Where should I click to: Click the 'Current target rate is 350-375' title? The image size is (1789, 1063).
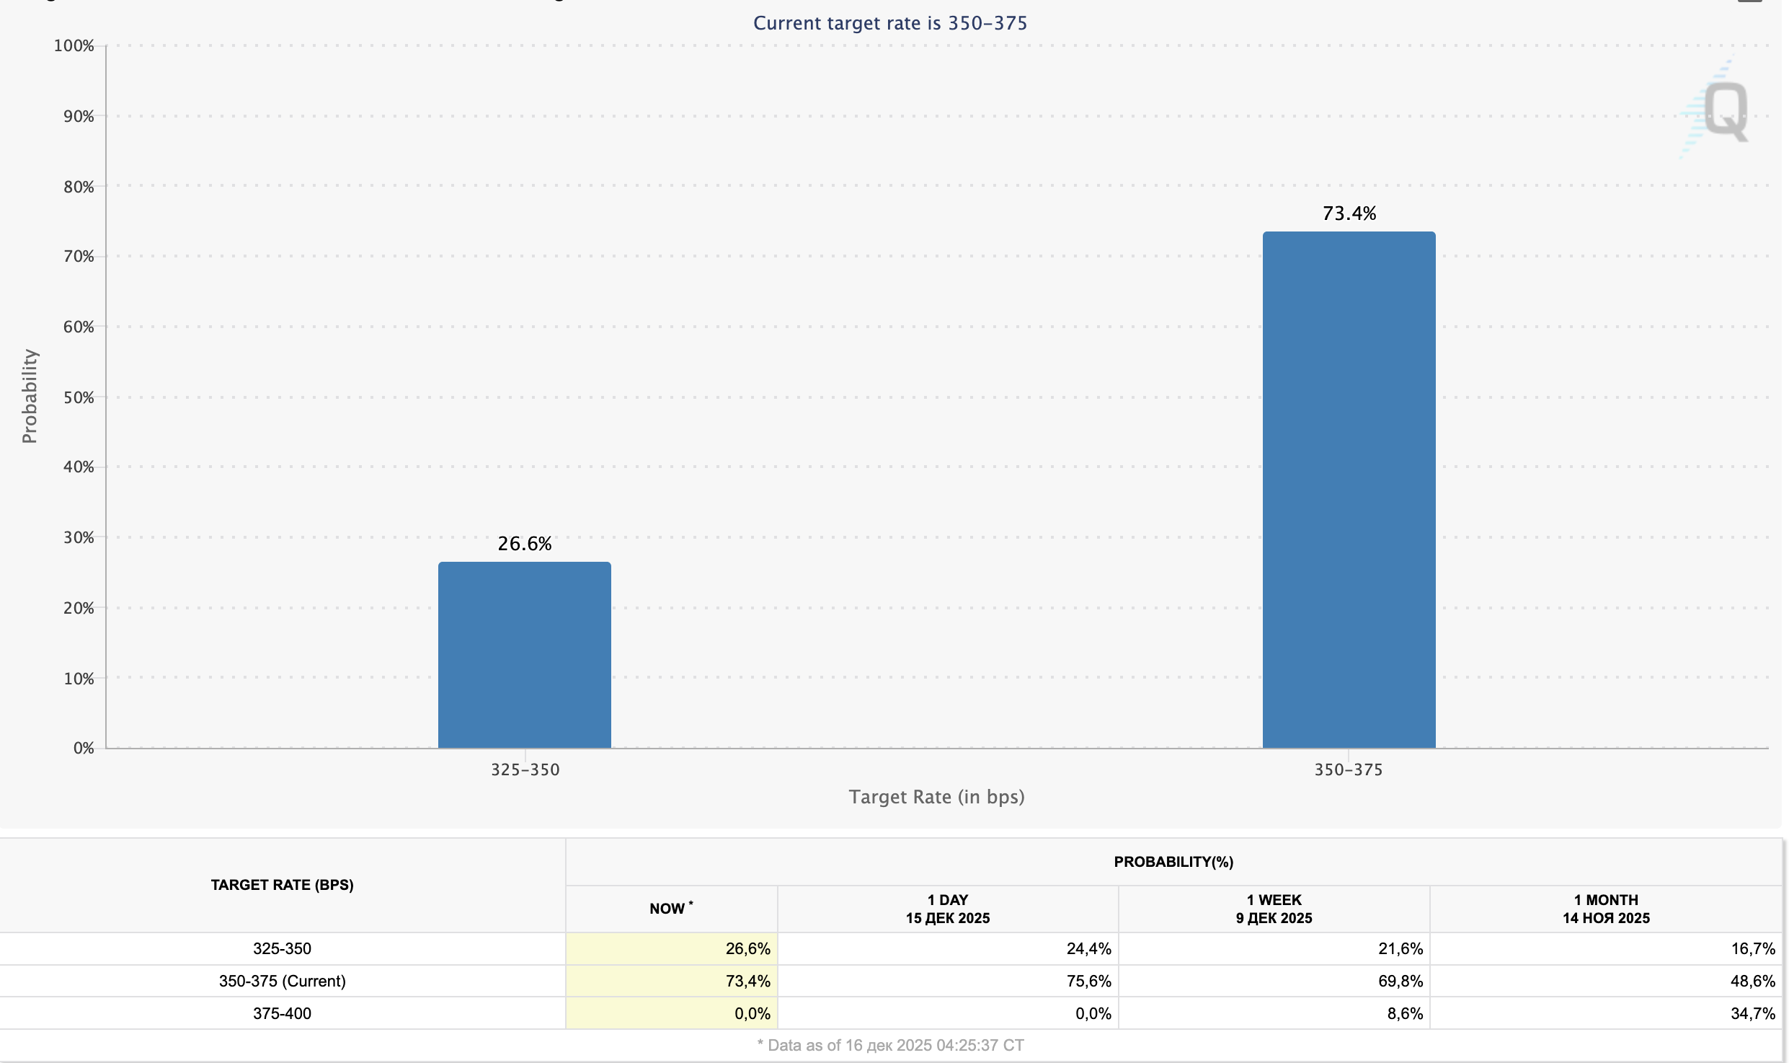coord(889,23)
